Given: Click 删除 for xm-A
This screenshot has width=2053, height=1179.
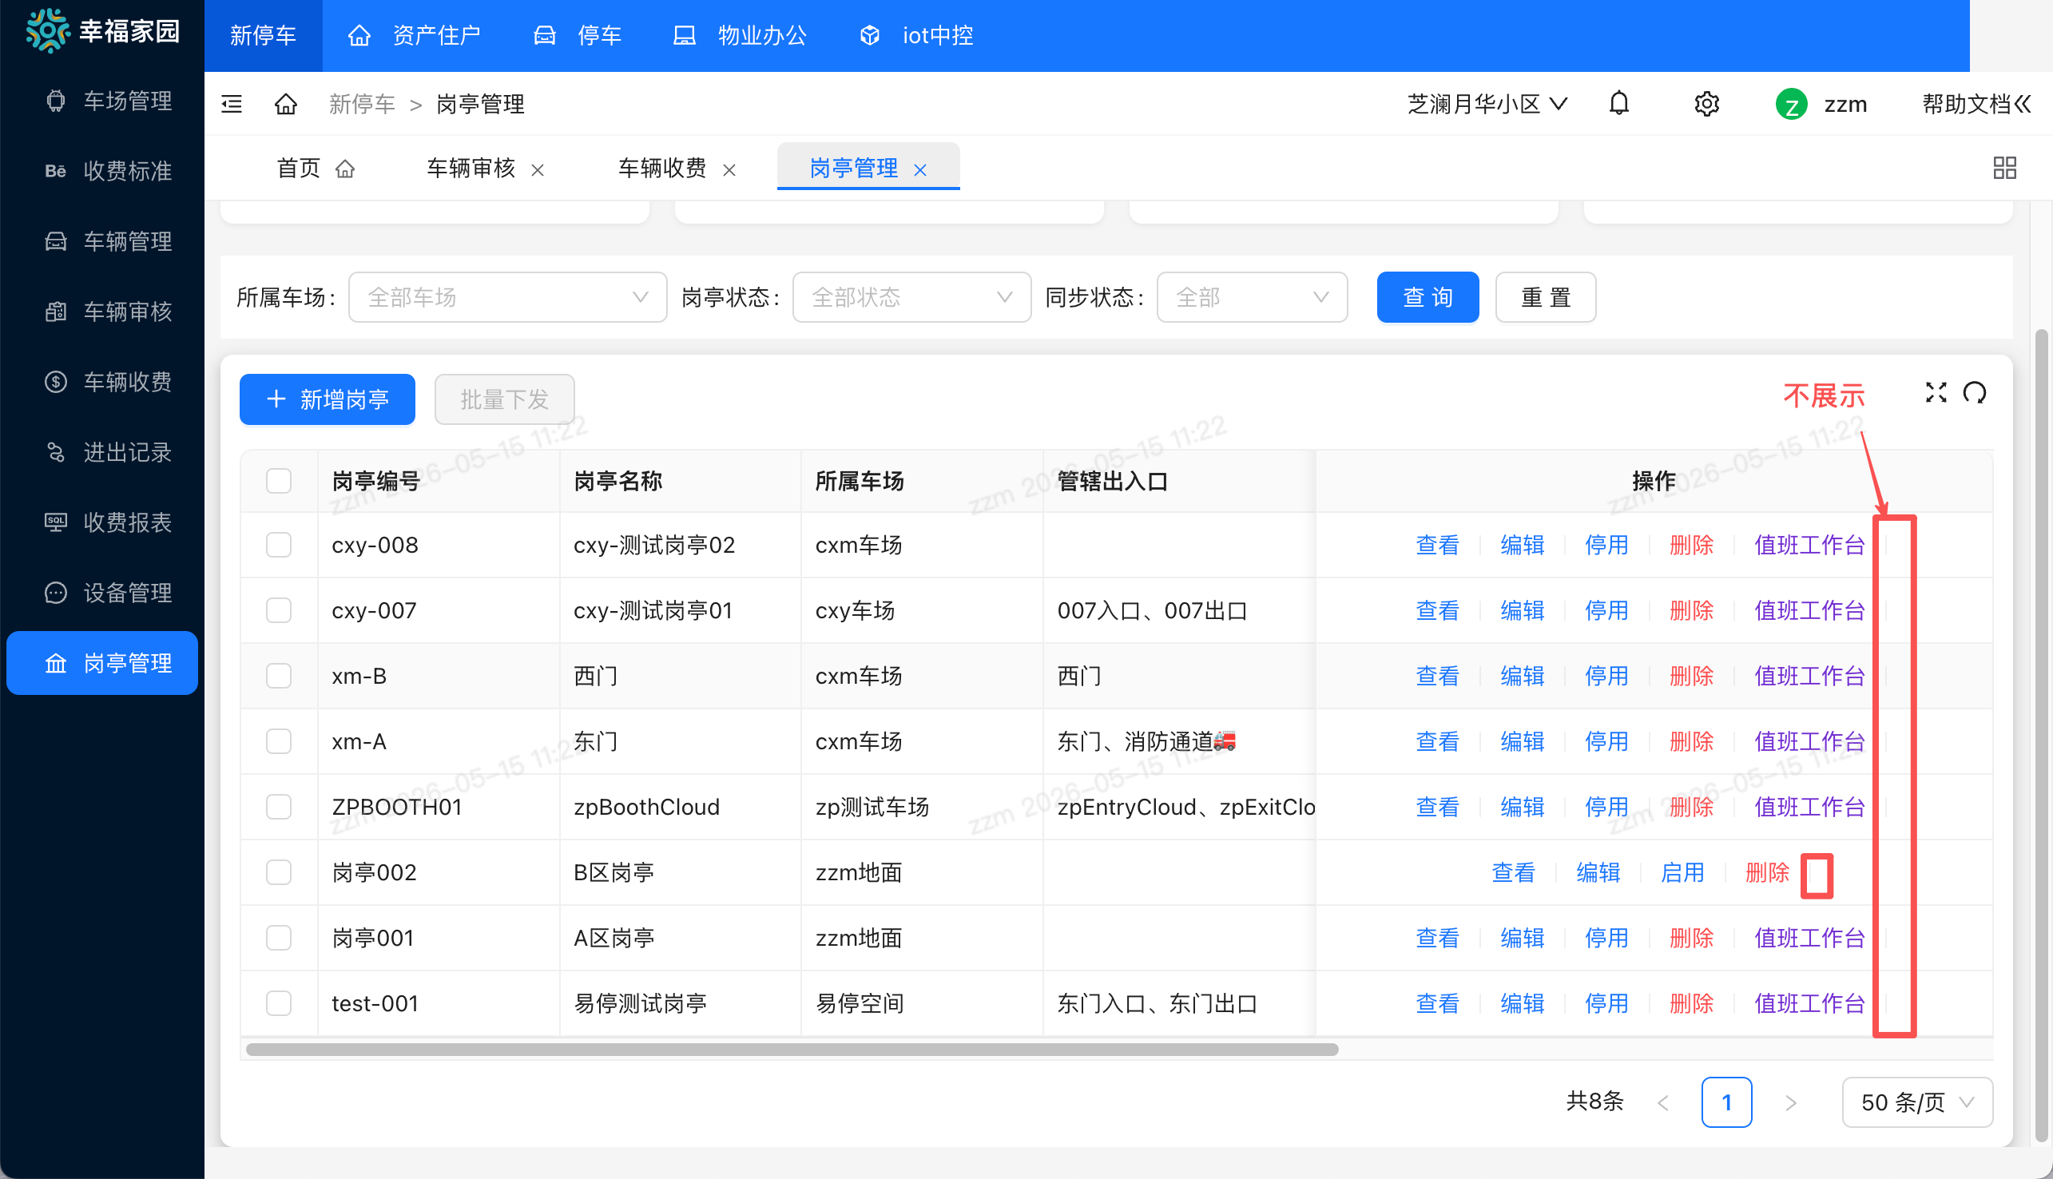Looking at the screenshot, I should pyautogui.click(x=1691, y=742).
